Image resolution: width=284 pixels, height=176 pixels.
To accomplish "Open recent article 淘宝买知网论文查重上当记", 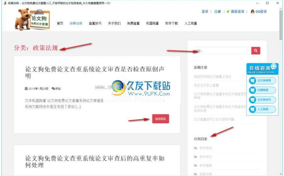I will (213, 77).
